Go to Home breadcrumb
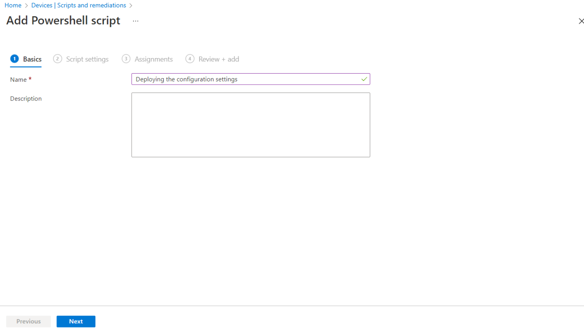The width and height of the screenshot is (584, 332). point(13,5)
